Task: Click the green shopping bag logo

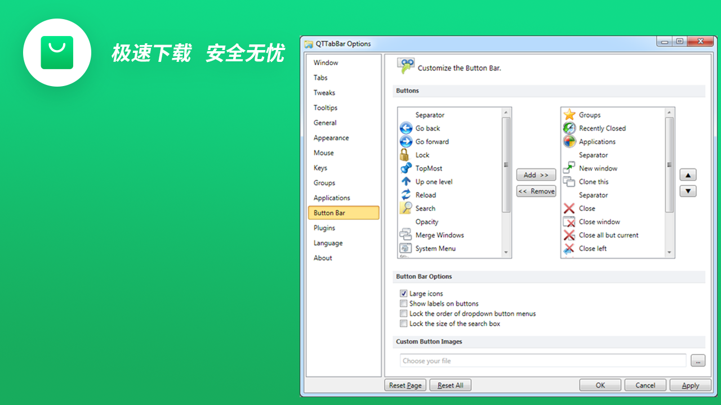Action: (x=57, y=52)
